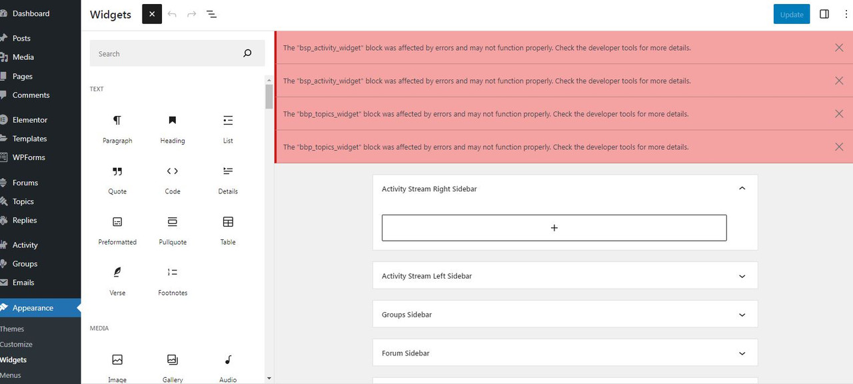Dismiss the second bbp_topics_widget error notice

(x=839, y=147)
